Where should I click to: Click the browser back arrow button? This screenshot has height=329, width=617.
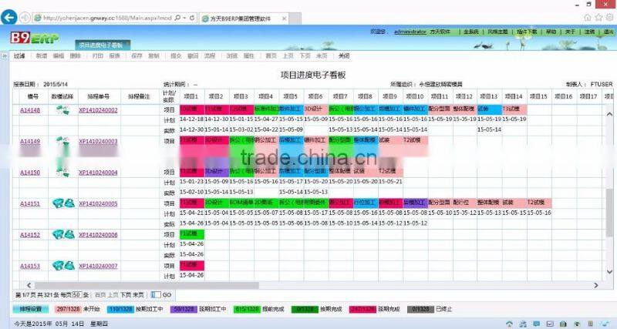8,17
